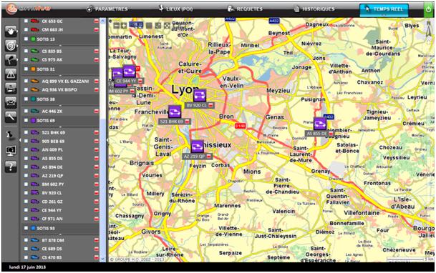Open the question mark help icon
The height and width of the screenshot is (273, 436).
point(11,167)
